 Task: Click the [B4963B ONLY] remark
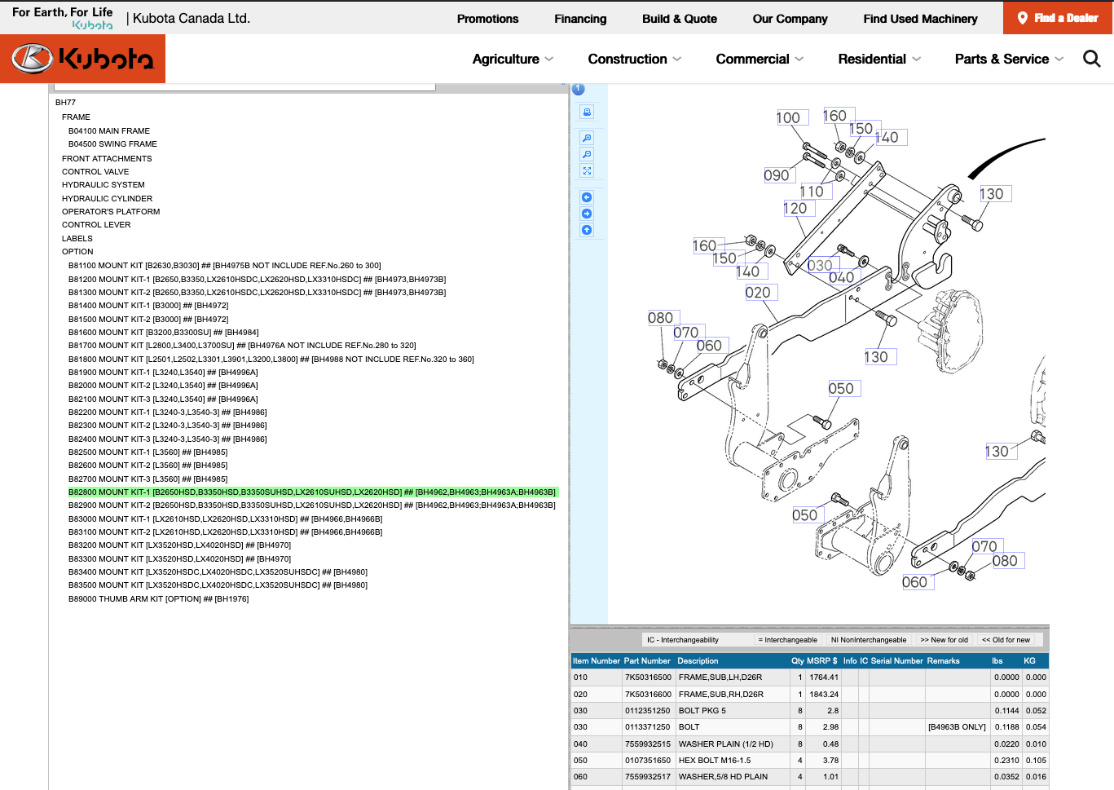(x=957, y=727)
